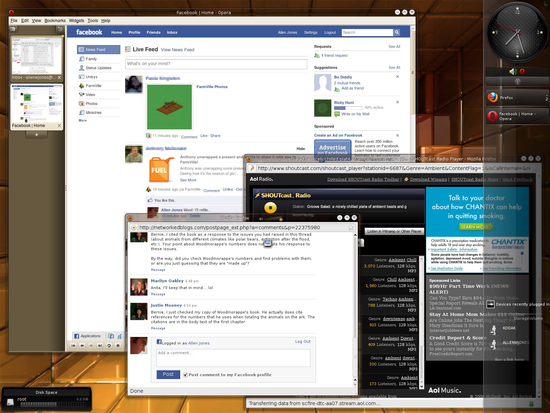Screen dimensions: 550x413
Task: Open Download Winamp link
Action: click(x=428, y=179)
